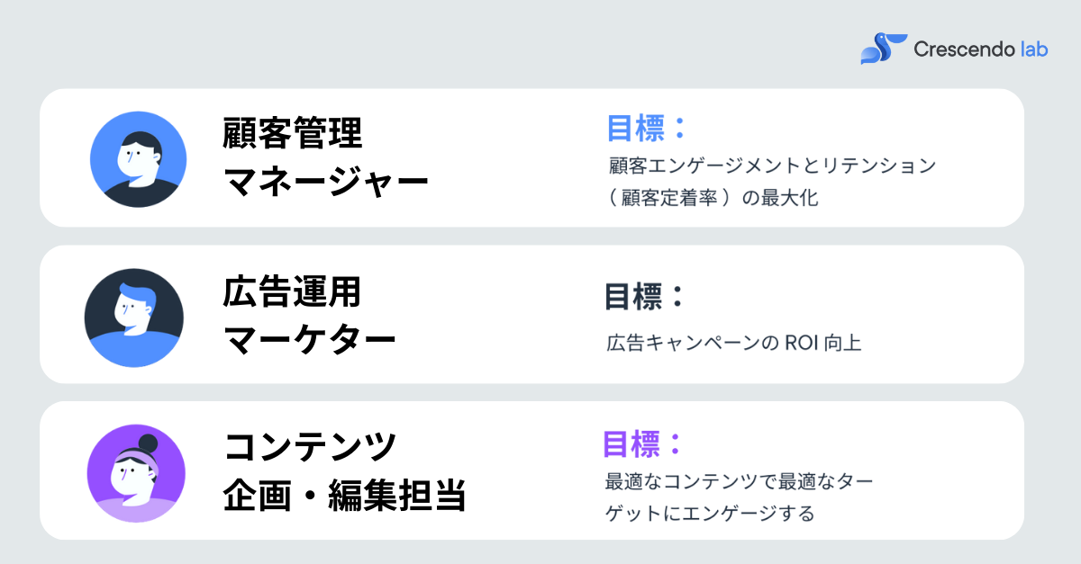1081x564 pixels.
Task: Click the 顧客エンゲージメントとリテンション text line
Action: pos(773,166)
